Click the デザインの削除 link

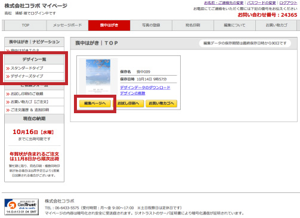[x=132, y=93]
